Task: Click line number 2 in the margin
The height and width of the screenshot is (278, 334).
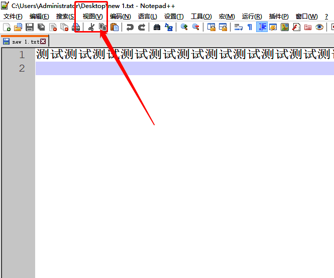Action: click(x=22, y=68)
